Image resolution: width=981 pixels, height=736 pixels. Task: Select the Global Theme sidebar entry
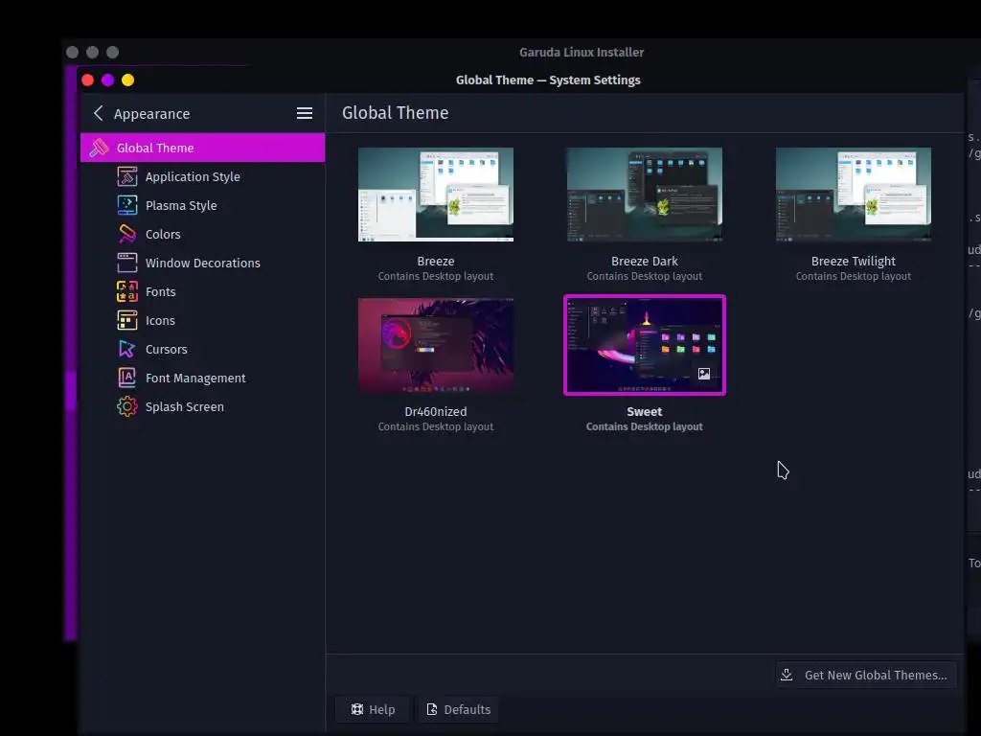point(203,148)
